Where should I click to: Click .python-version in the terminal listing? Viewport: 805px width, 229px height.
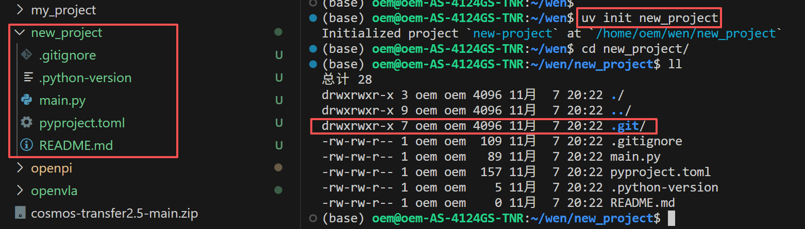tap(664, 187)
